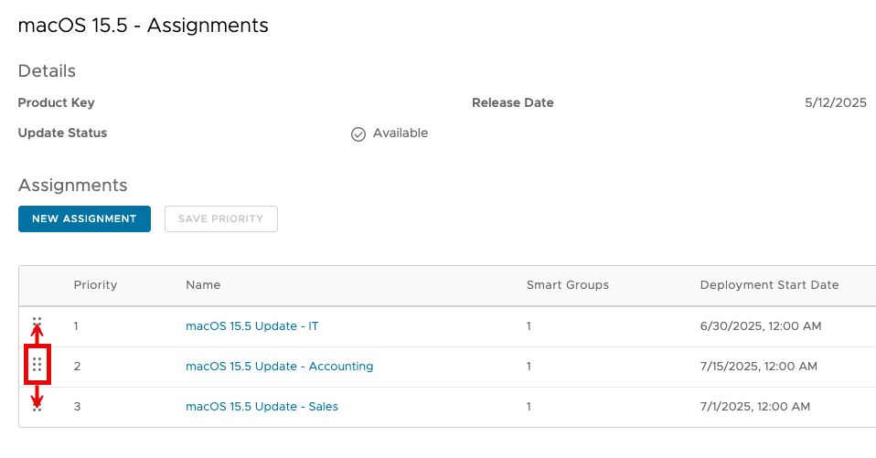Click the 5/12/2025 release date value
Image resolution: width=876 pixels, height=458 pixels.
[835, 103]
